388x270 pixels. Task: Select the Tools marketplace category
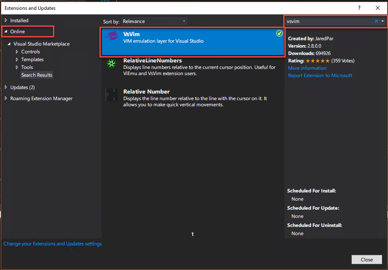click(x=27, y=67)
